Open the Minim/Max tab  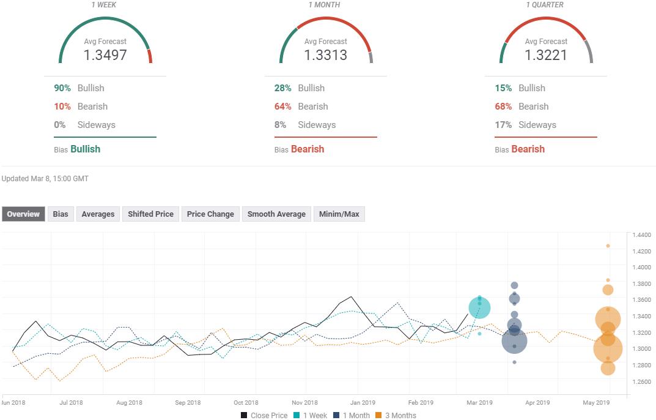coord(339,214)
